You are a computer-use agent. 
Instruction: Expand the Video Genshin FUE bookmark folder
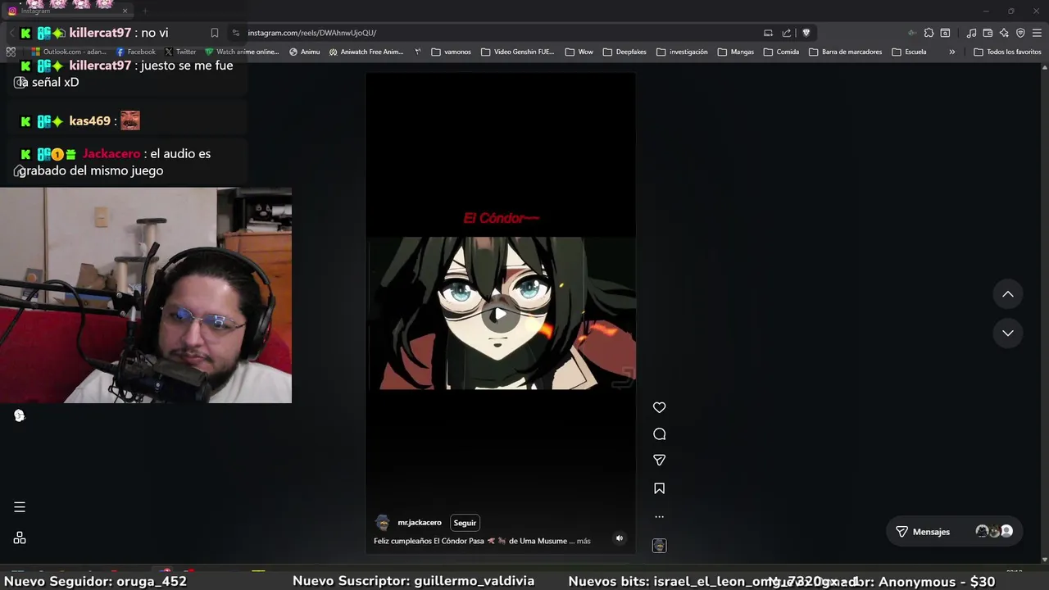point(518,52)
